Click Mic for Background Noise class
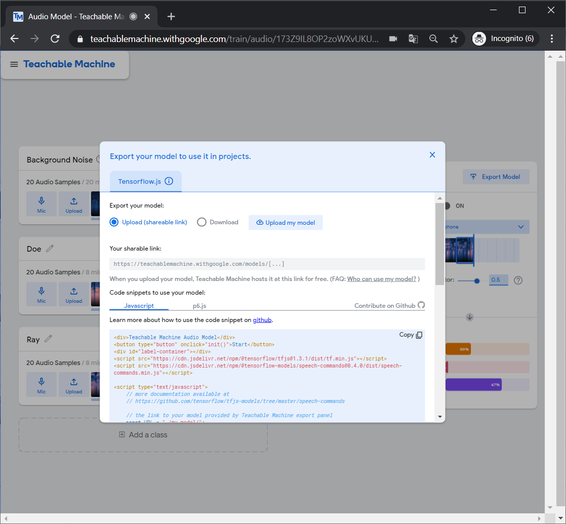The height and width of the screenshot is (524, 566). pos(41,204)
